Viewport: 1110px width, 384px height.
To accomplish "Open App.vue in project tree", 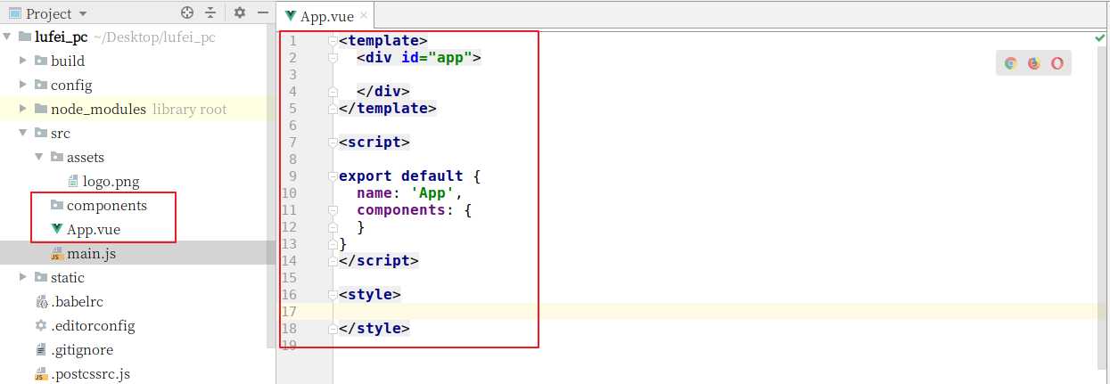I will [86, 230].
